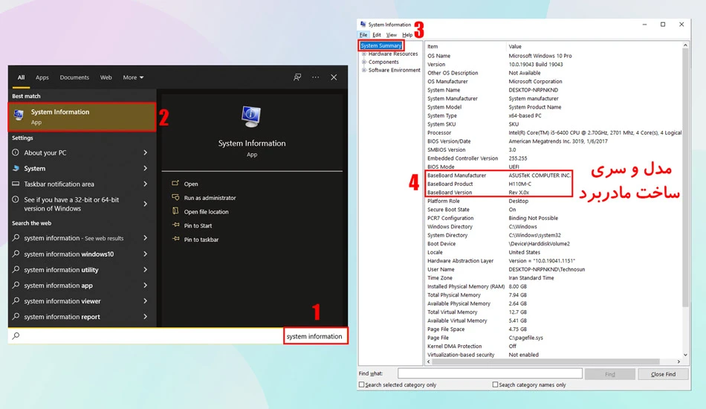This screenshot has width=706, height=409.
Task: Expand the Software Environment tree node
Action: point(364,70)
